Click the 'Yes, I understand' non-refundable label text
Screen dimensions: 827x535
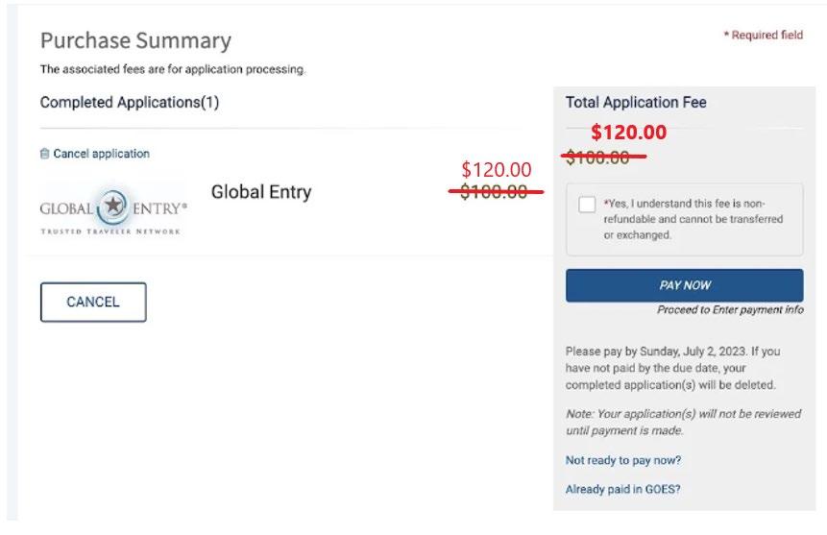pyautogui.click(x=693, y=219)
